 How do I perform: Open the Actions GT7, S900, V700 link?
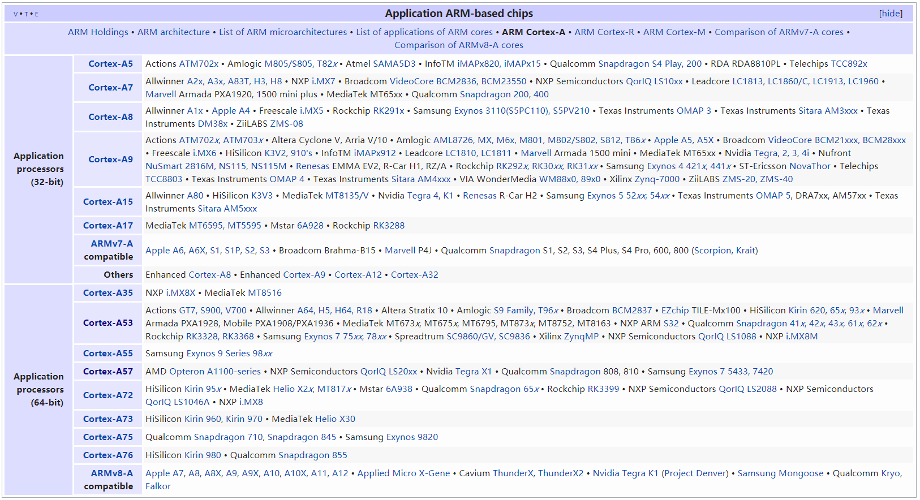point(213,311)
